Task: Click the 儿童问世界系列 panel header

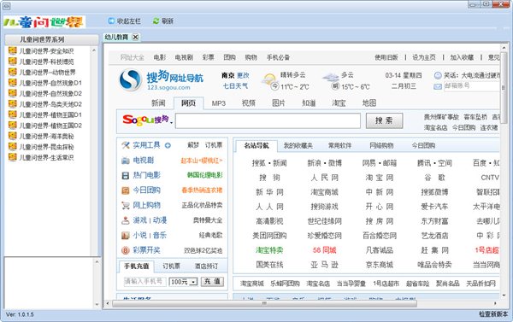Action: pyautogui.click(x=51, y=39)
